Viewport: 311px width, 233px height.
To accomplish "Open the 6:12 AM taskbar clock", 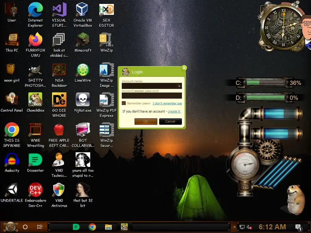I will point(272,227).
